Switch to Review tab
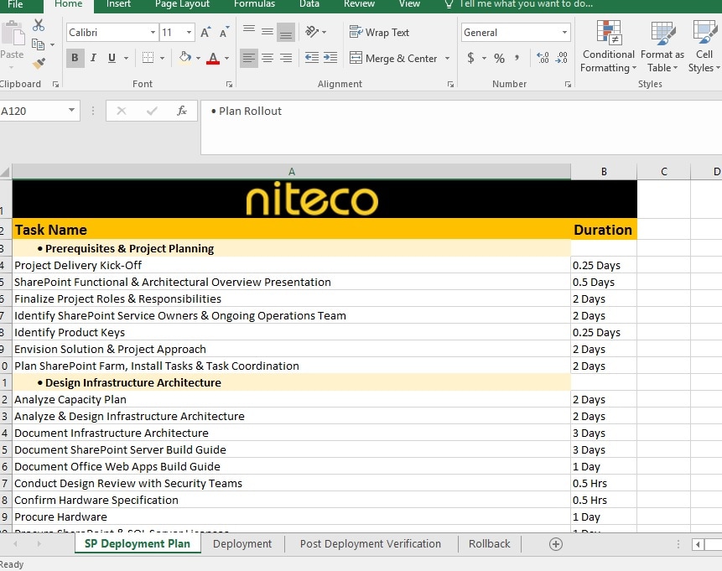Image resolution: width=722 pixels, height=571 pixels. [x=359, y=4]
